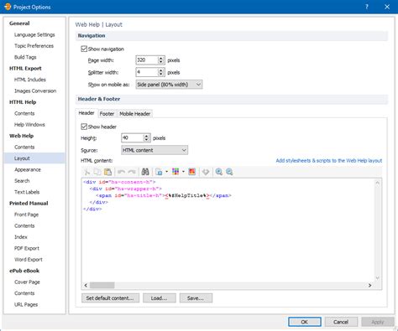Viewport: 398px width, 331px height.
Task: Confirm with the OK button
Action: (305, 322)
